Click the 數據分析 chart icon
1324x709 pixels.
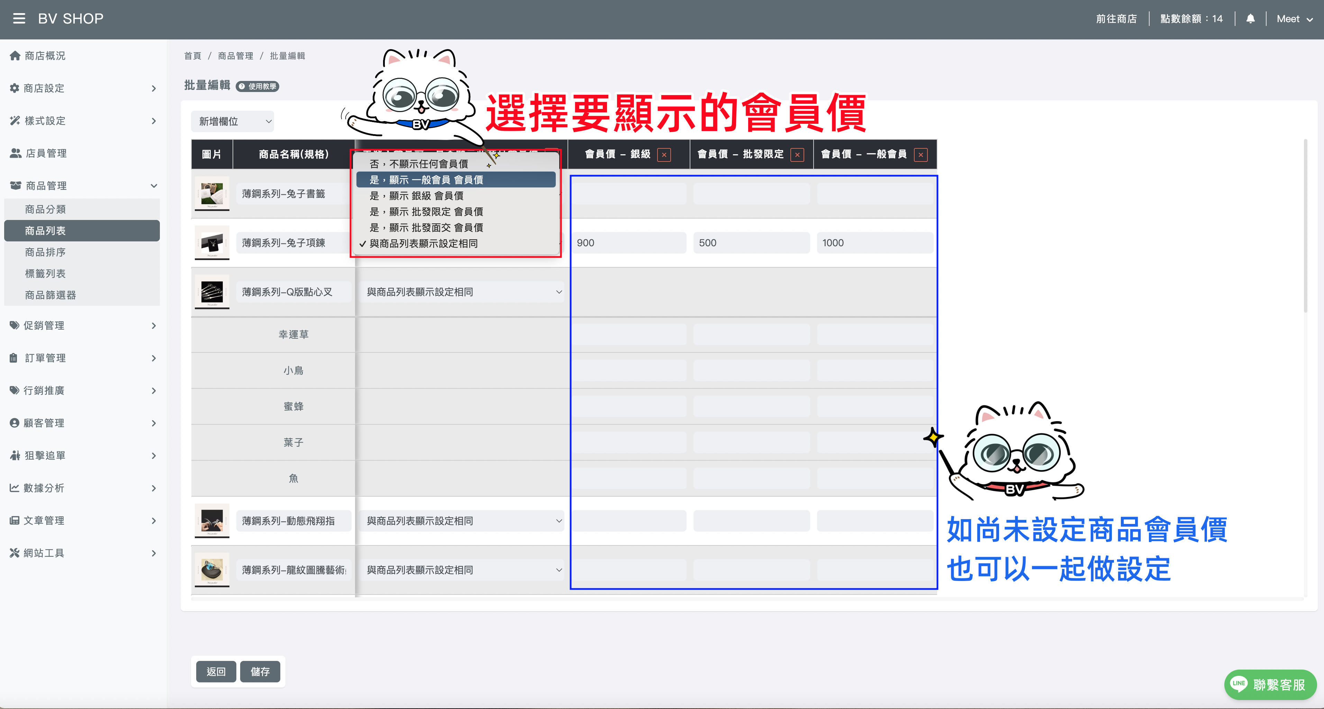coord(15,488)
